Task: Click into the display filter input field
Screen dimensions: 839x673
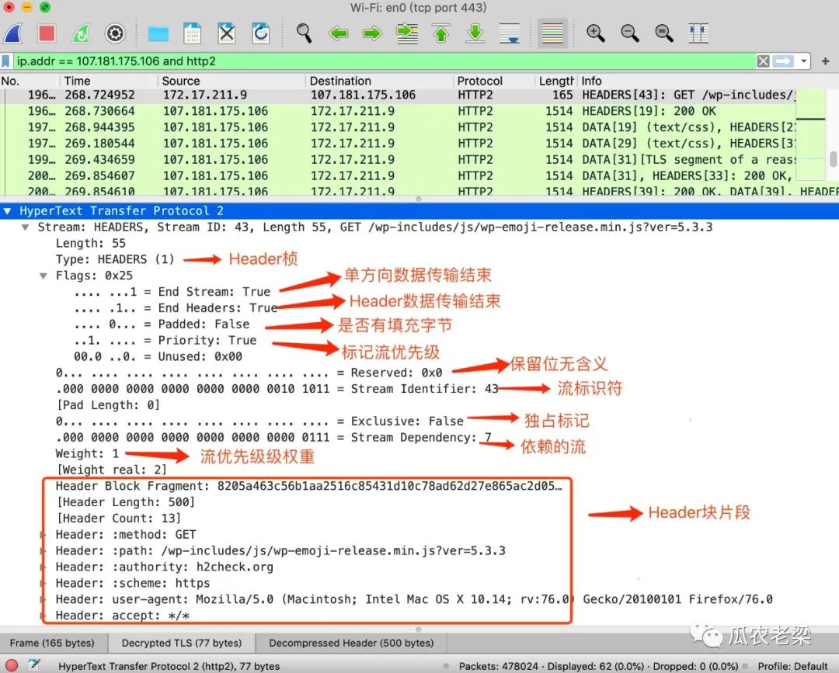Action: click(383, 61)
